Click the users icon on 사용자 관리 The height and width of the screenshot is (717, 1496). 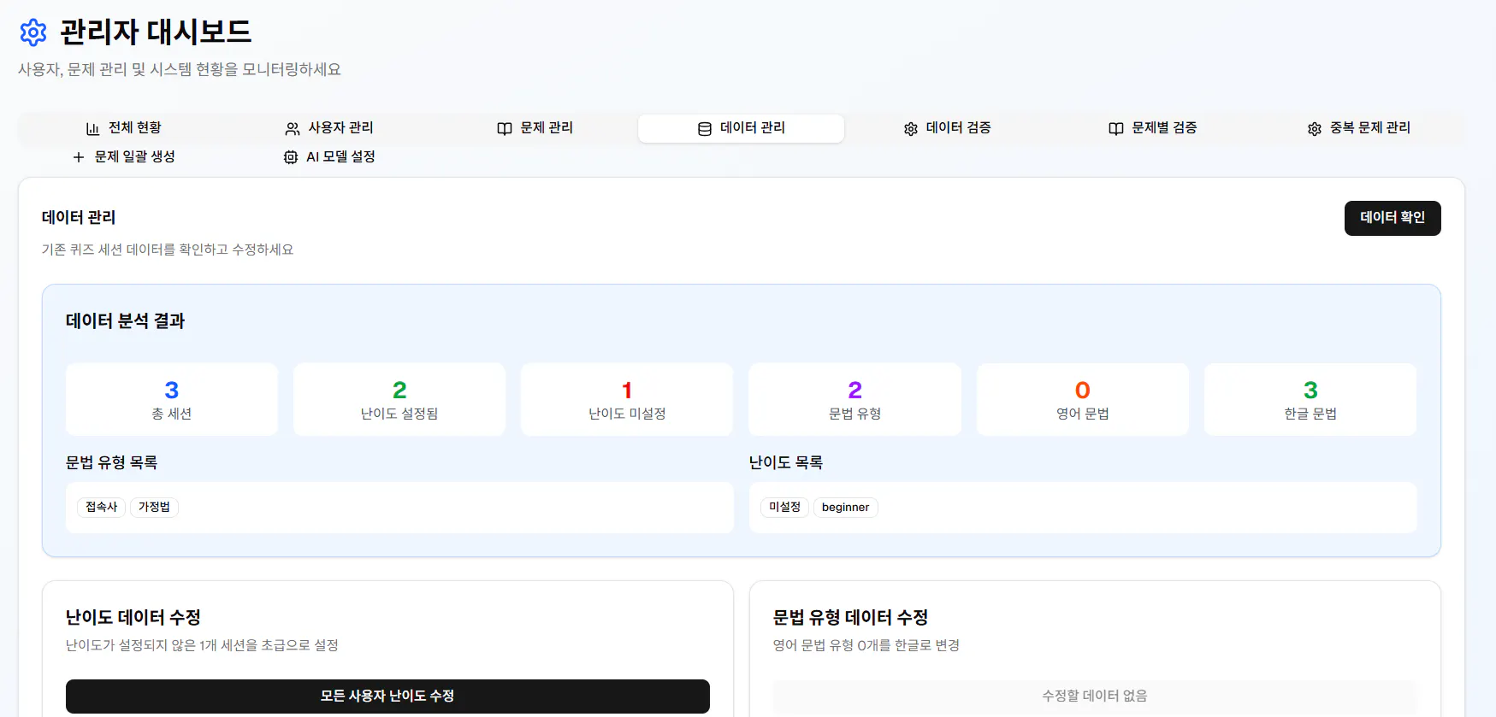[x=293, y=128]
